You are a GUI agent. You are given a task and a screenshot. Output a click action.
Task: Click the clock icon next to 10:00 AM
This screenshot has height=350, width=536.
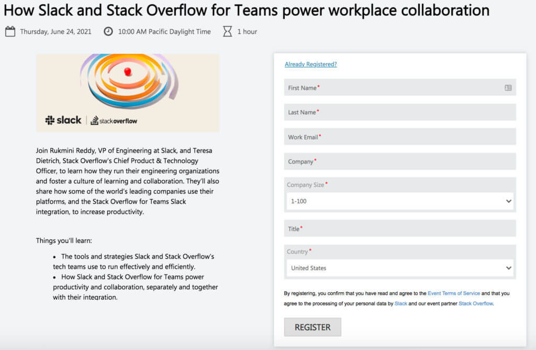pyautogui.click(x=108, y=31)
